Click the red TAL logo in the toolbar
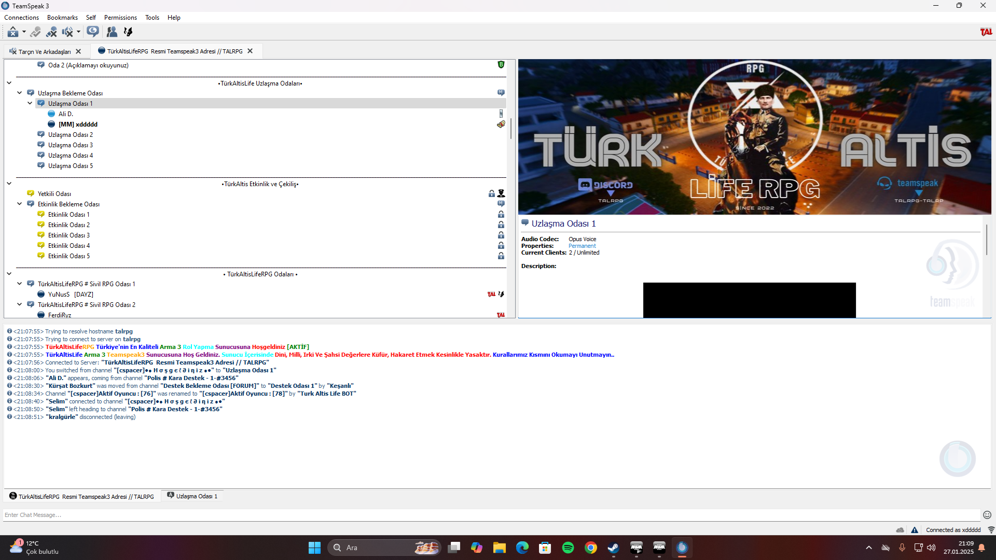Viewport: 996px width, 560px height. point(986,32)
